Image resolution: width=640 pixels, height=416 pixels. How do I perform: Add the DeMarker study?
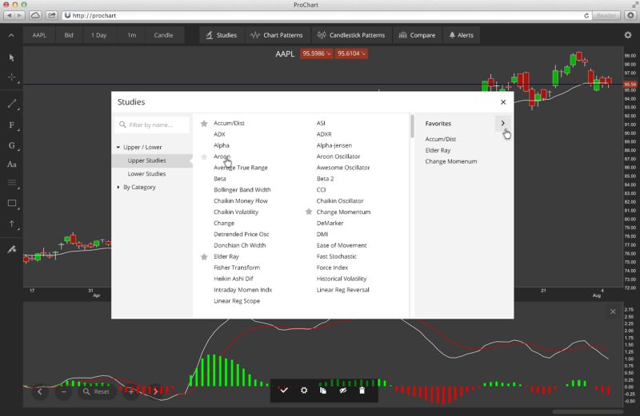[330, 223]
